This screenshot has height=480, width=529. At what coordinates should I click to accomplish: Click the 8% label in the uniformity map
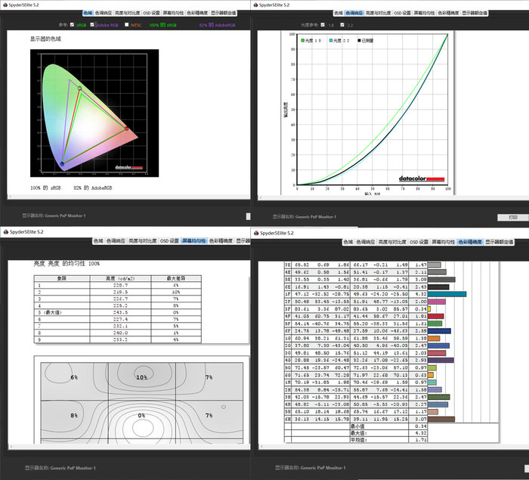[74, 416]
